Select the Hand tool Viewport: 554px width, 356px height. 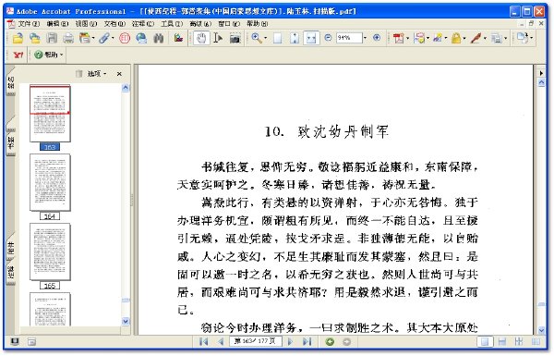(x=201, y=38)
